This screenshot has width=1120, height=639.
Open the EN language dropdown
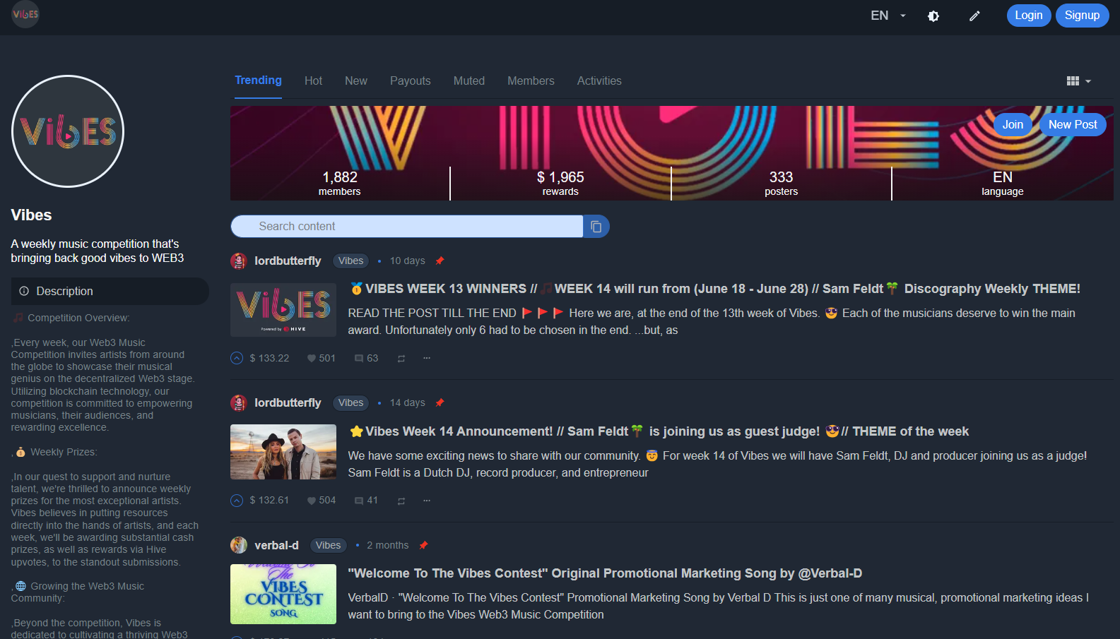coord(888,16)
